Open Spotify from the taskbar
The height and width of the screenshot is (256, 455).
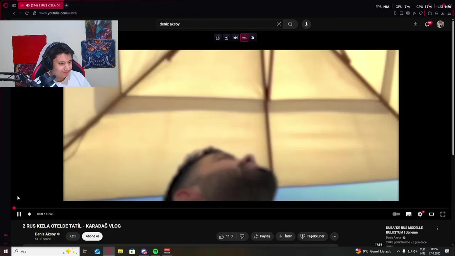click(155, 251)
